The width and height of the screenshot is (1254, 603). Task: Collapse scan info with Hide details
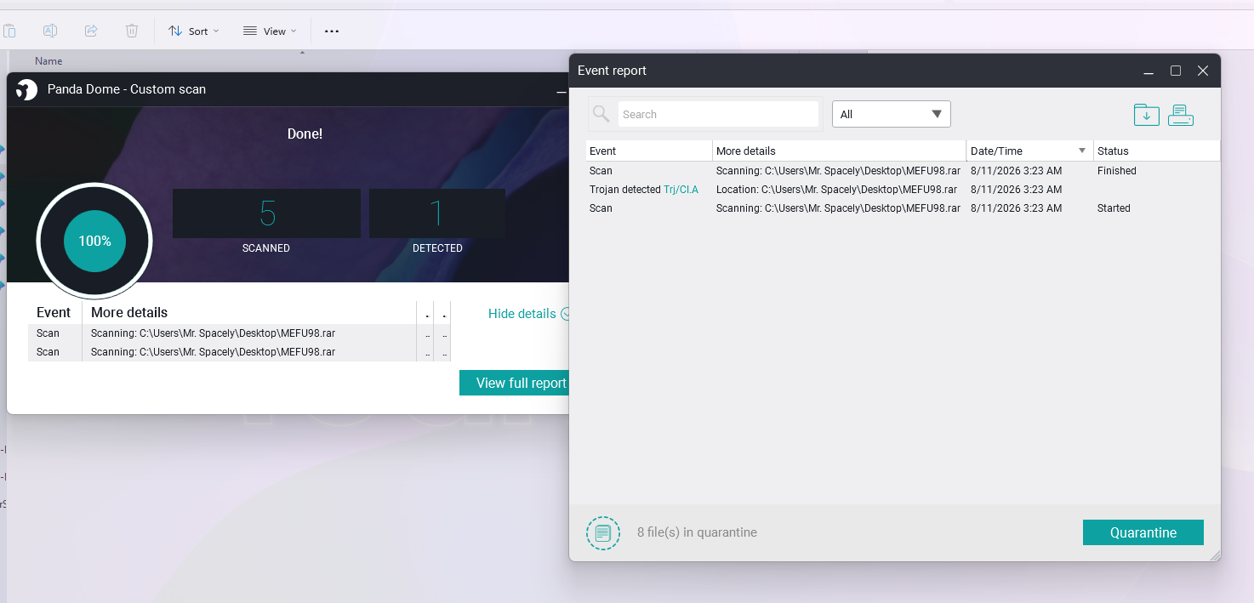click(528, 314)
